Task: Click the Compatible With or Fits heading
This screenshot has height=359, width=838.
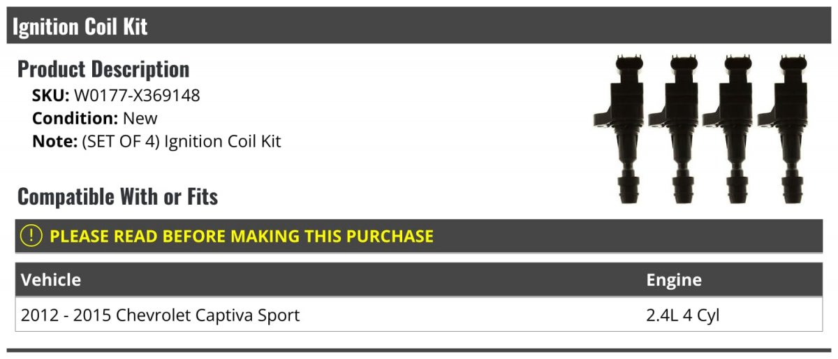Action: click(117, 197)
